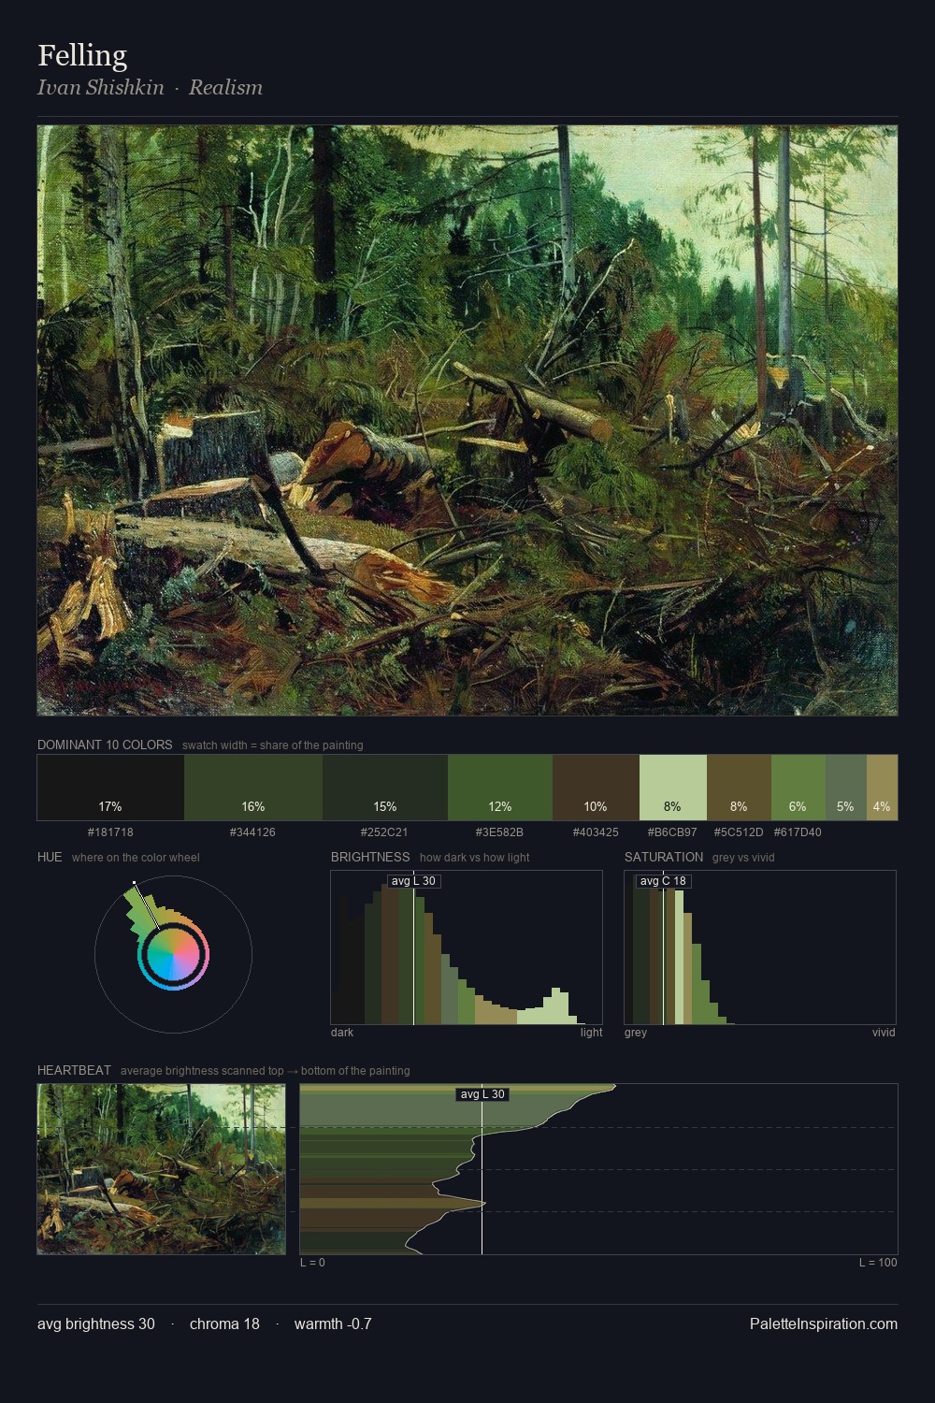Click the avg brightness 30 footer stat

pos(96,1323)
